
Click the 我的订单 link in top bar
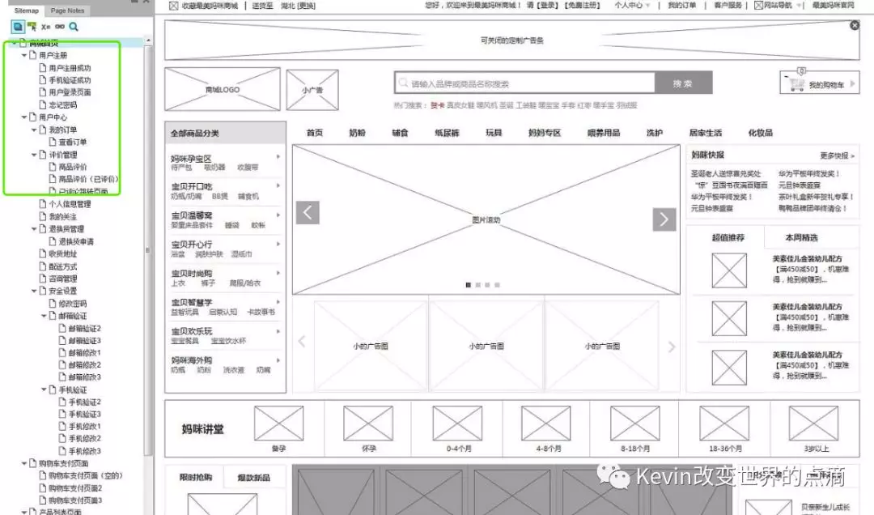coord(681,6)
